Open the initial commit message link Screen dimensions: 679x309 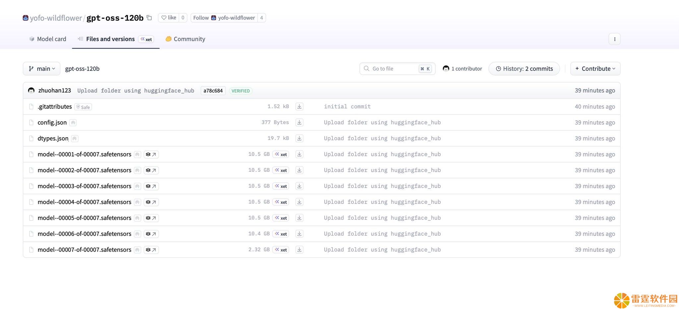(x=347, y=106)
